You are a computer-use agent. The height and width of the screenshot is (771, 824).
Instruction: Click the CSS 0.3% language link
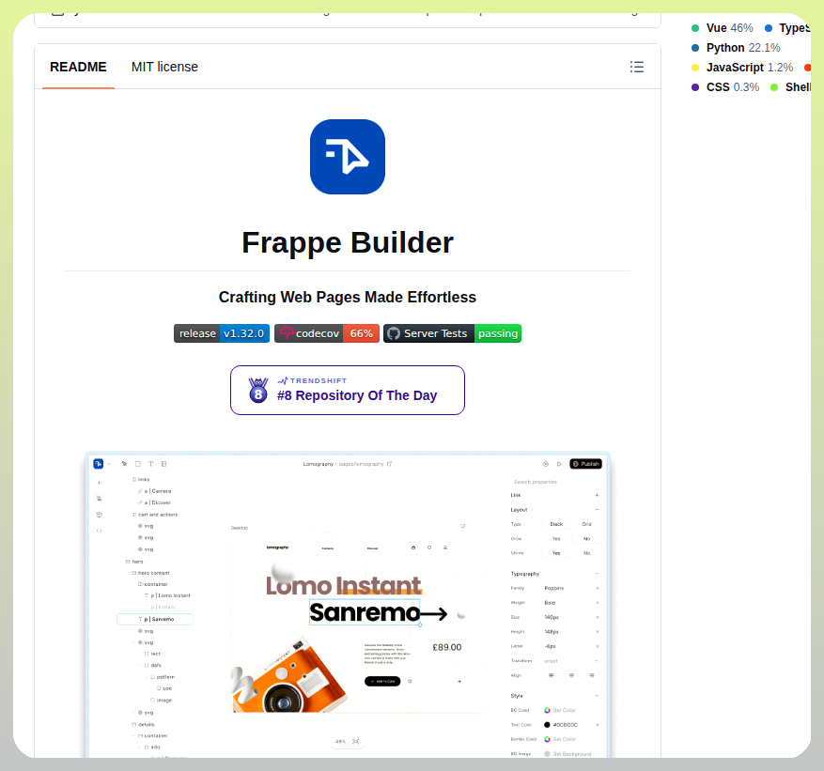[725, 87]
